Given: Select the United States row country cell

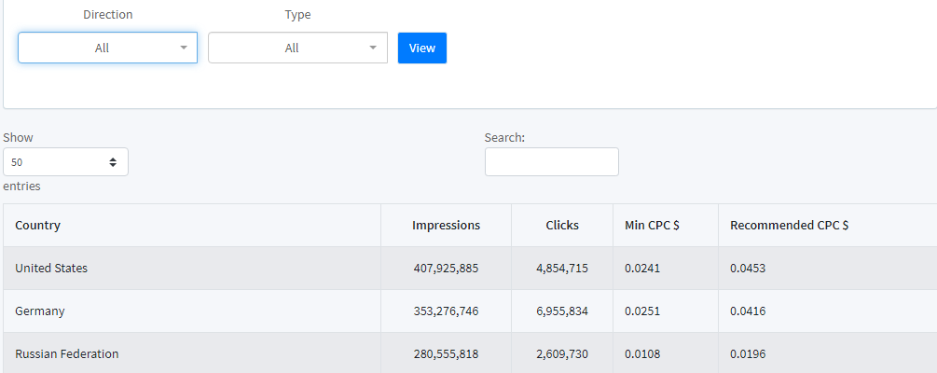Looking at the screenshot, I should pyautogui.click(x=51, y=268).
